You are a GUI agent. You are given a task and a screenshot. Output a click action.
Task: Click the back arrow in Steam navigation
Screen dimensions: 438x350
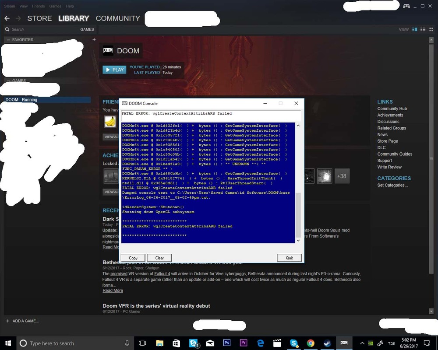pos(7,18)
